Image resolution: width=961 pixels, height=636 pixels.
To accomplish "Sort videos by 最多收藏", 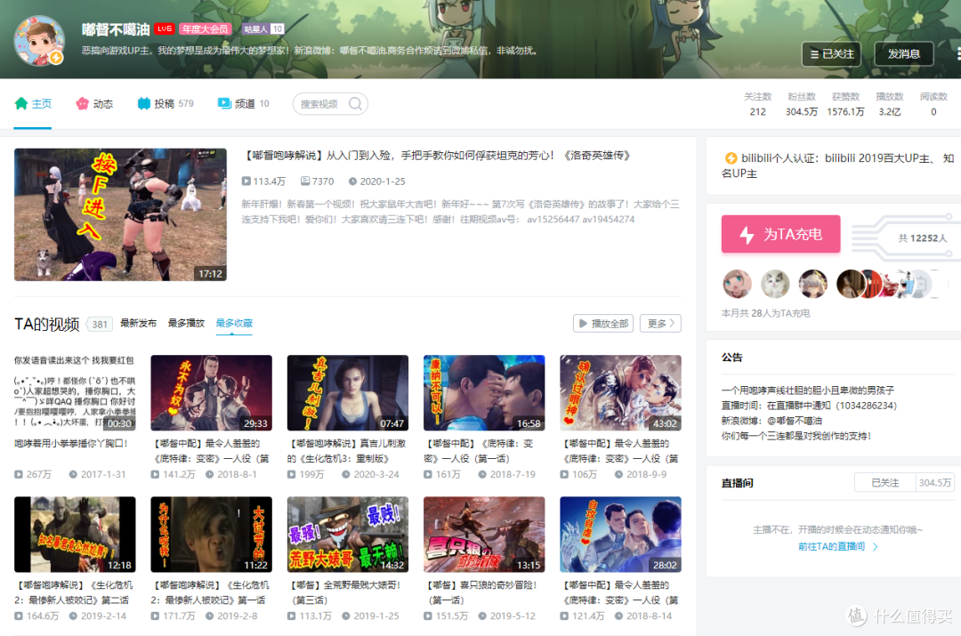I will click(x=234, y=323).
